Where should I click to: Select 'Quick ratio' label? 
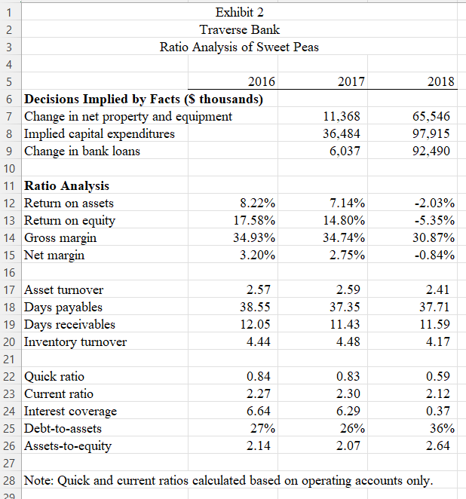click(x=54, y=377)
